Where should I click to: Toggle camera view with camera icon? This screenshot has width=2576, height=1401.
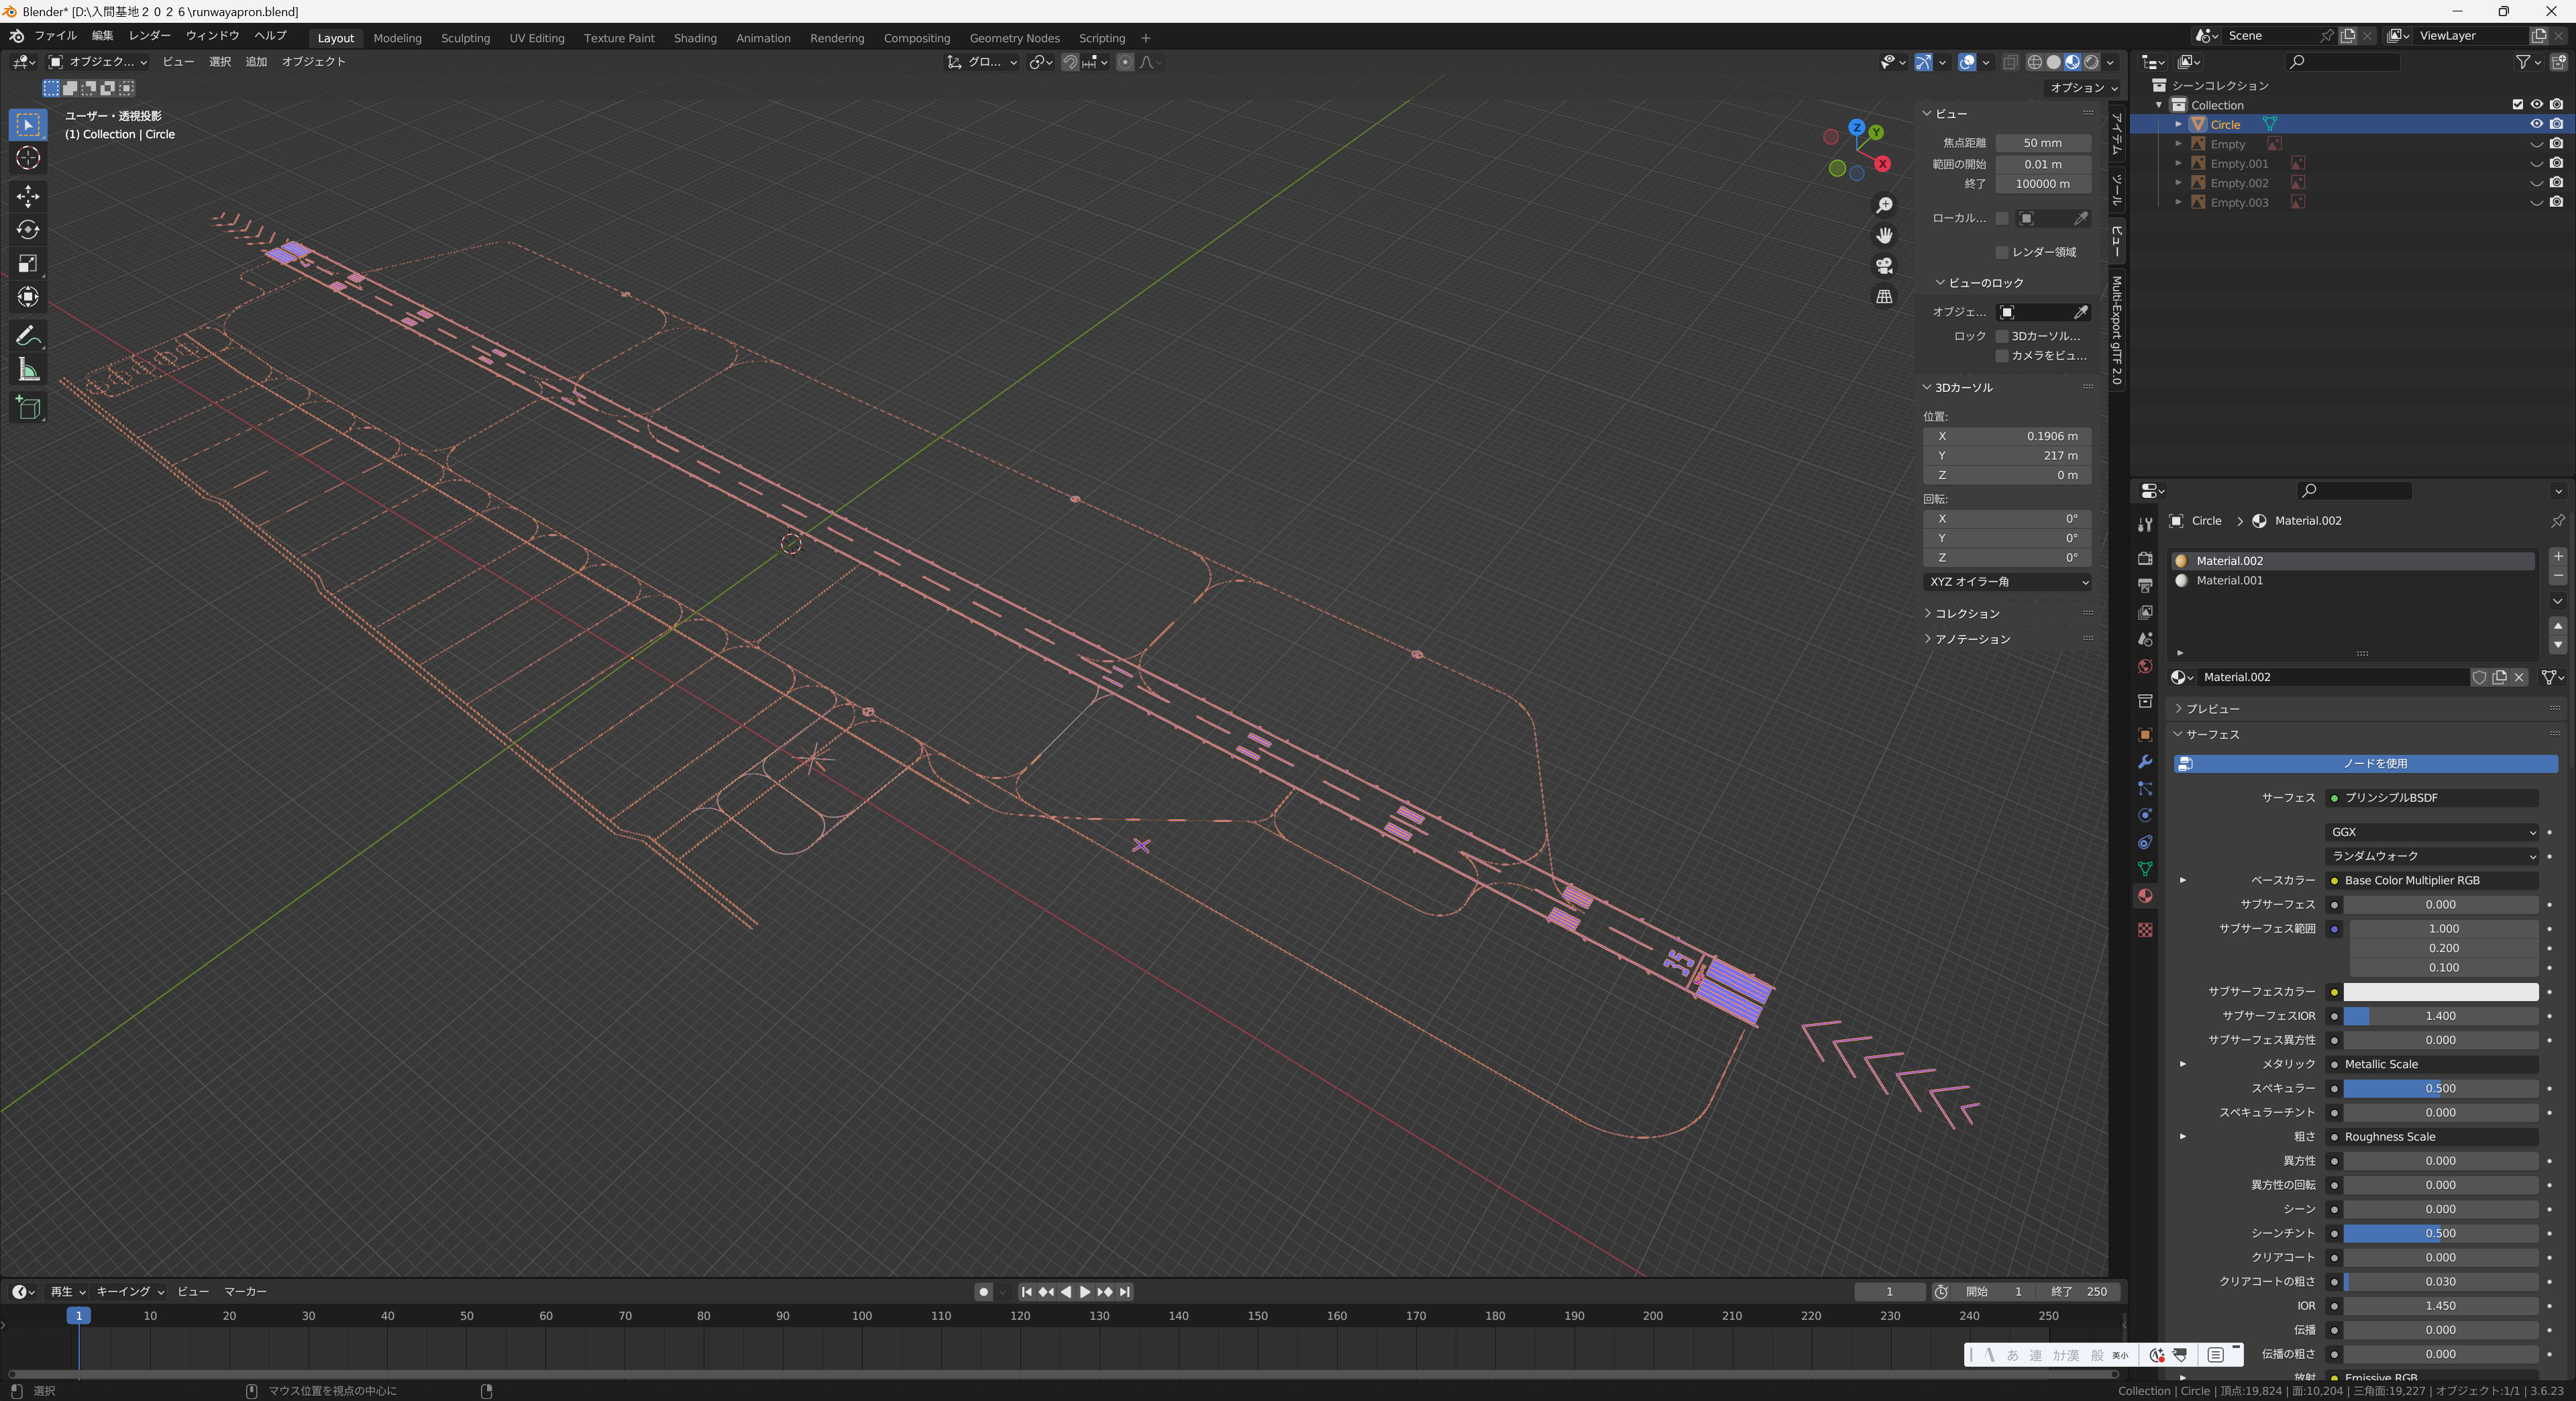point(1884,266)
